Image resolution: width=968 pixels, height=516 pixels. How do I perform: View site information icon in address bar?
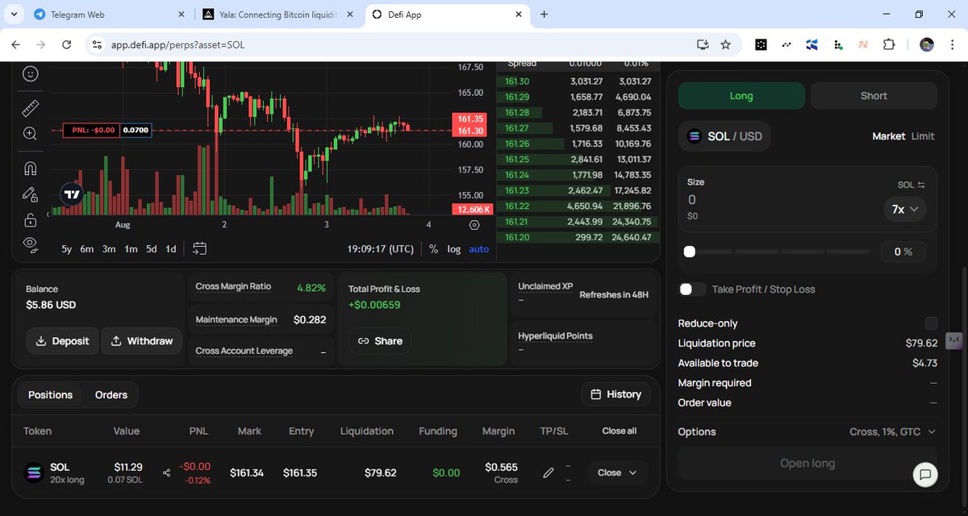97,44
